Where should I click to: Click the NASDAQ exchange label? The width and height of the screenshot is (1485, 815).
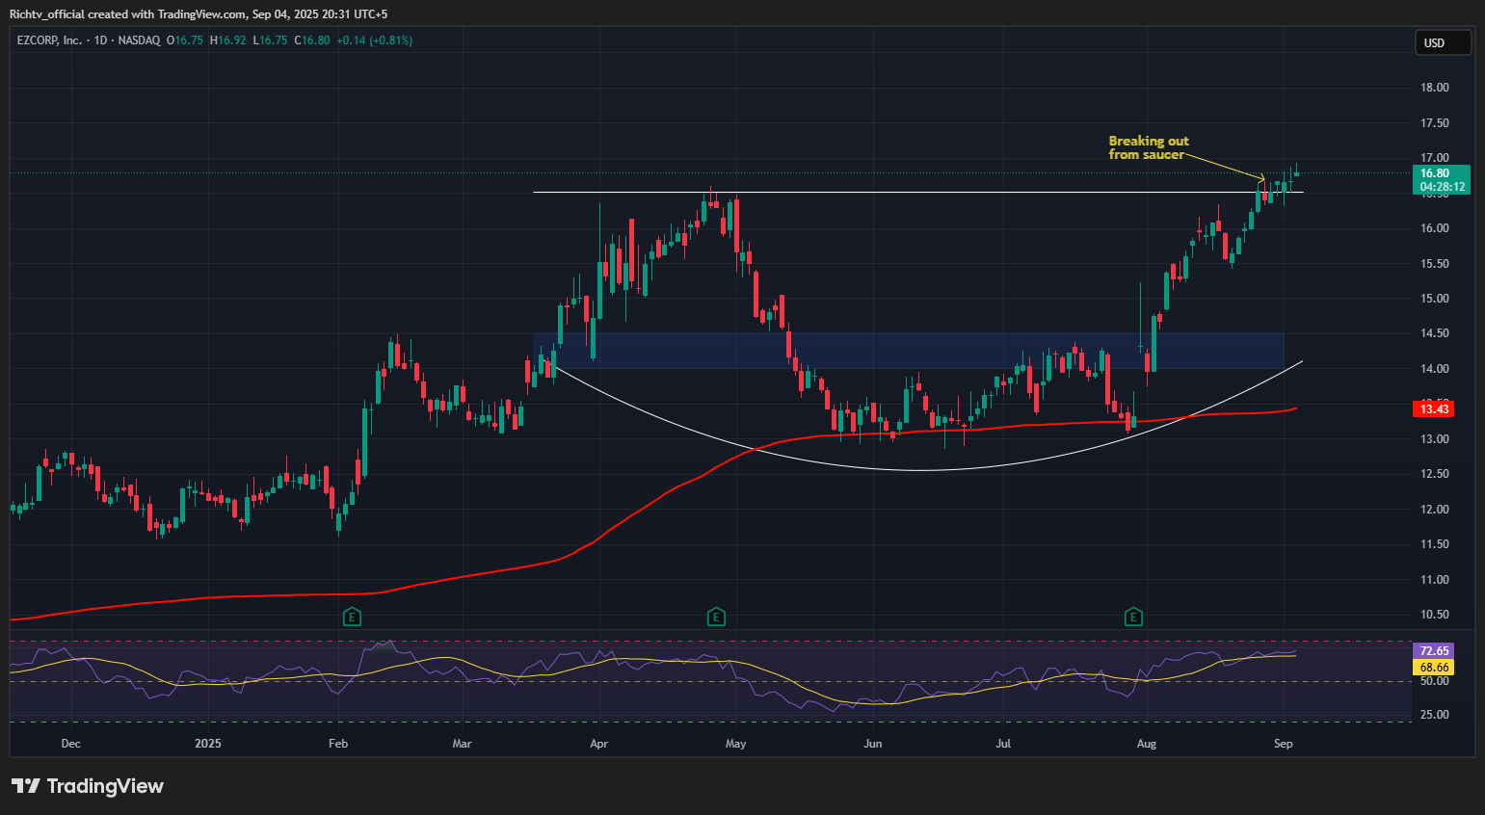pyautogui.click(x=139, y=40)
